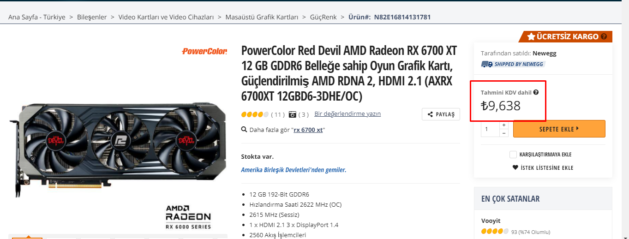The image size is (629, 239).
Task: Decrease quantity with the minus stepper
Action: coord(504,133)
